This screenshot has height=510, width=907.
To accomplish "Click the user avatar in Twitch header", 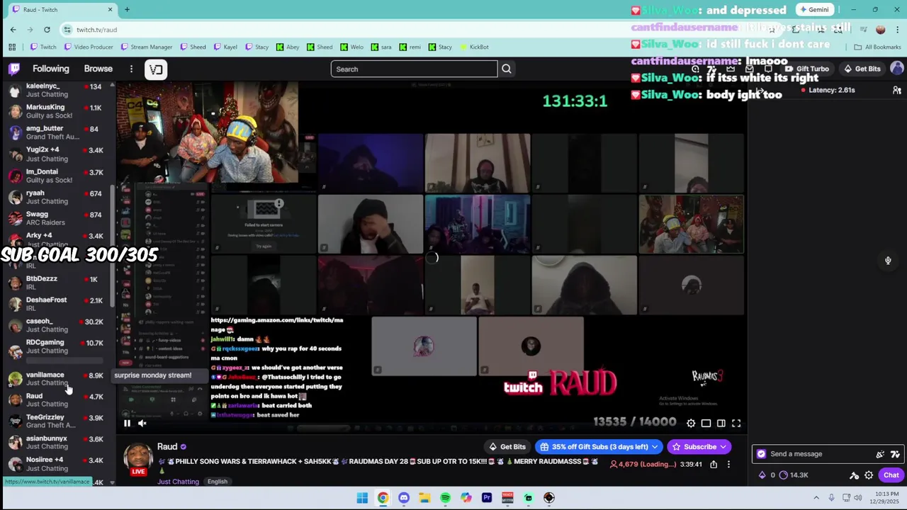I will click(897, 69).
